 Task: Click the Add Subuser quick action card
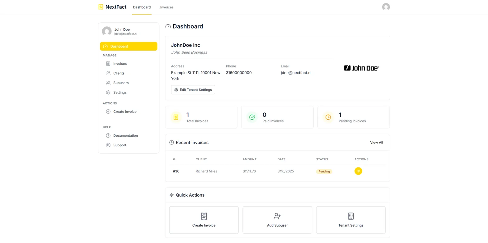277,220
